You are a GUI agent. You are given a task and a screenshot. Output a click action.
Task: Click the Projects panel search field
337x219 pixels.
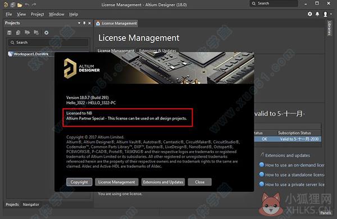coord(48,42)
